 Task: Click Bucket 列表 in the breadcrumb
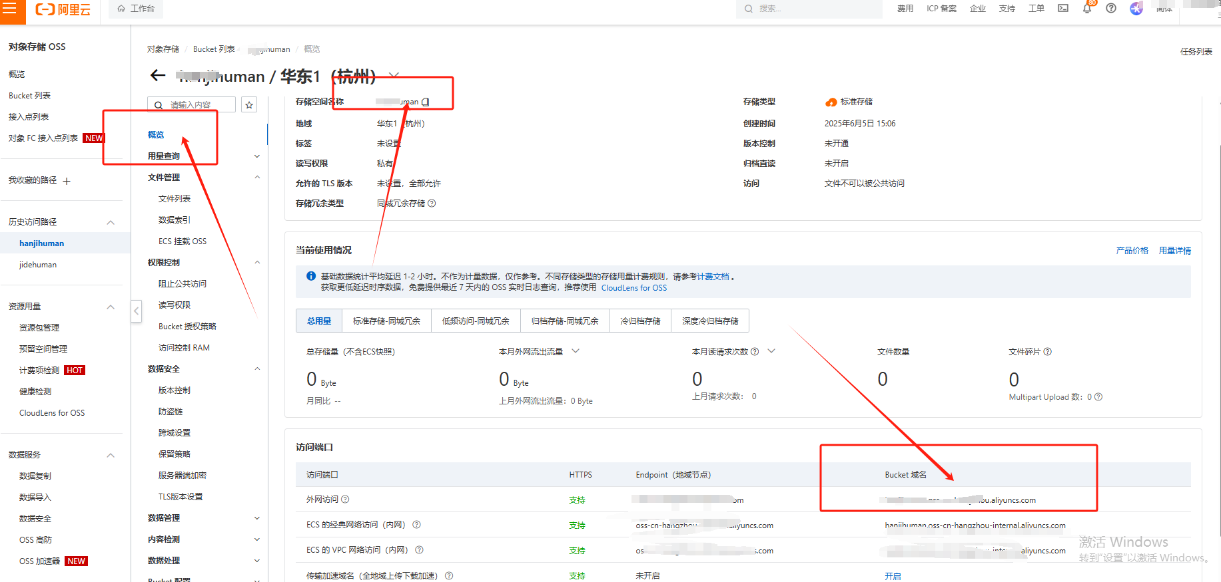[214, 49]
